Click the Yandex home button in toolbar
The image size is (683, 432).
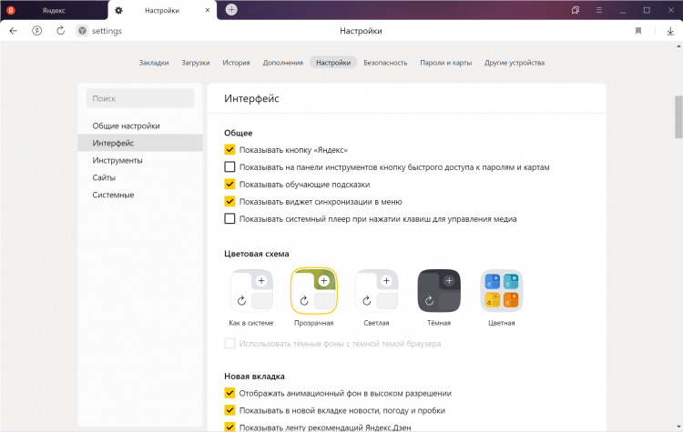pos(37,31)
